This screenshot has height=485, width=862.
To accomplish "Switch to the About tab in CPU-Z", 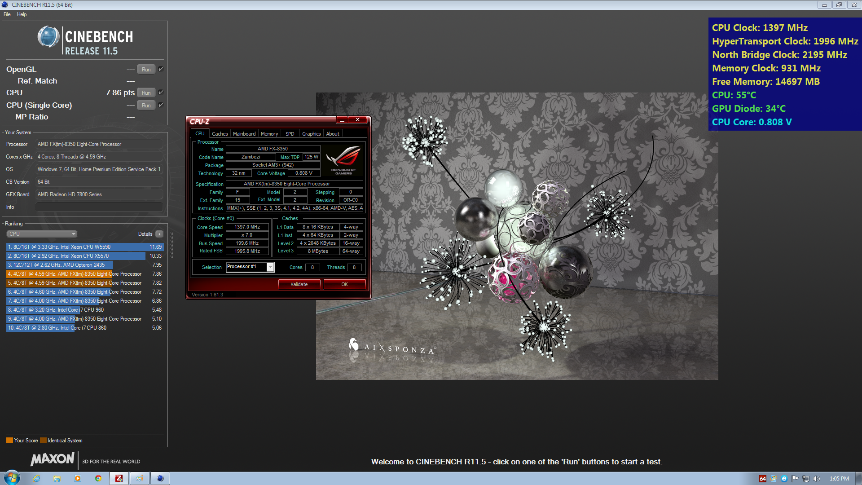I will [333, 134].
